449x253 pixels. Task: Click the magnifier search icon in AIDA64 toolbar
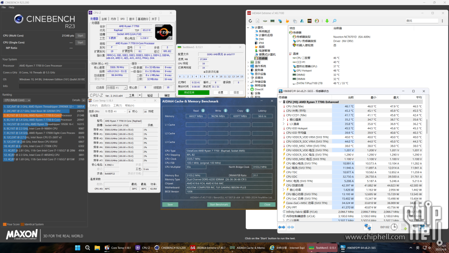pyautogui.click(x=334, y=21)
